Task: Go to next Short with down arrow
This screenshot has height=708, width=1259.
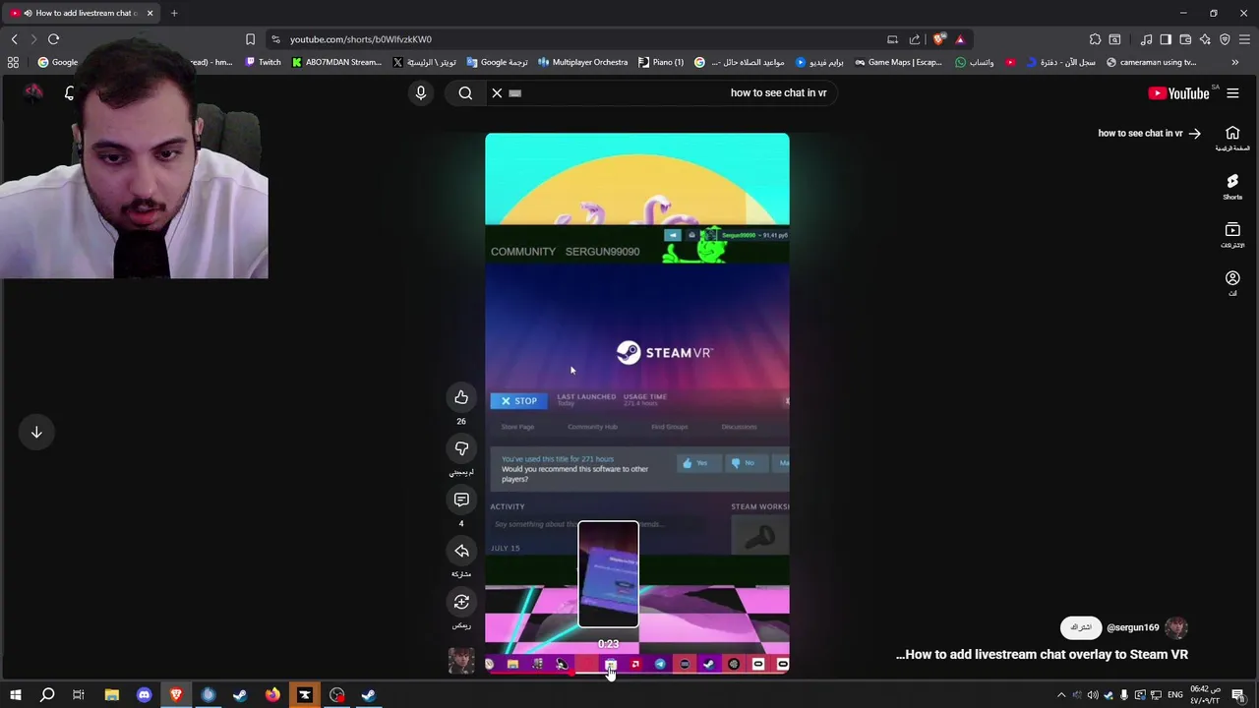Action: coord(36,432)
